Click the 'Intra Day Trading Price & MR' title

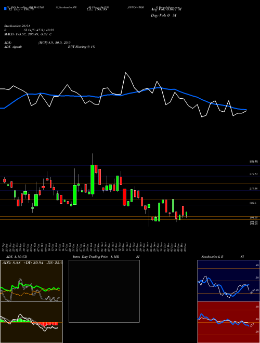[96, 257]
